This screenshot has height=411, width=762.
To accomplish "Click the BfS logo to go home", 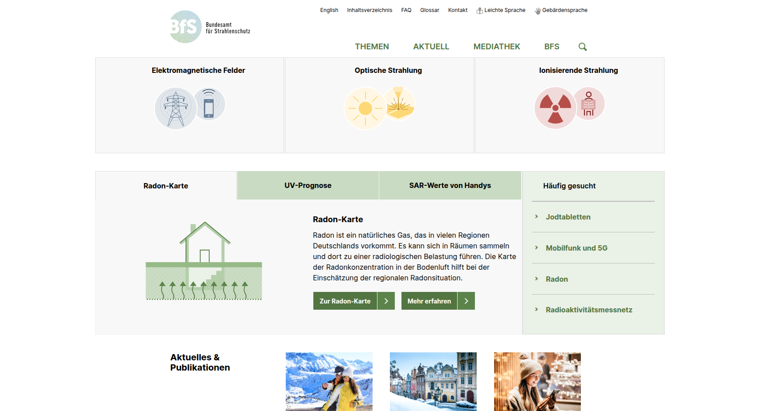I will click(x=210, y=27).
